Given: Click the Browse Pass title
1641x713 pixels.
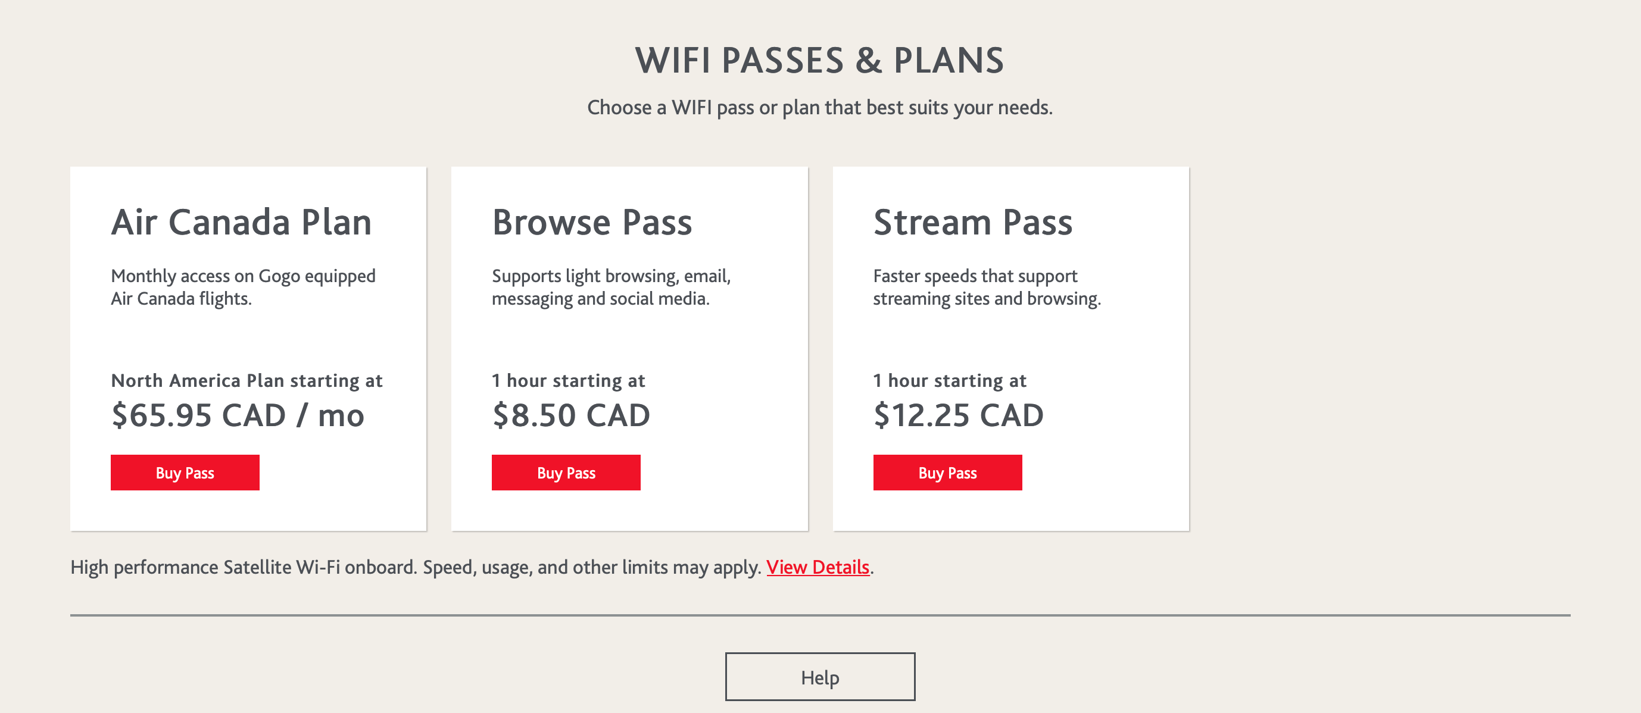Looking at the screenshot, I should [x=591, y=222].
